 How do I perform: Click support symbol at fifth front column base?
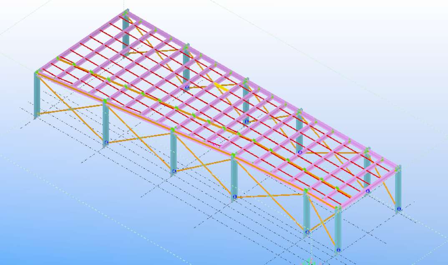coord(307,232)
